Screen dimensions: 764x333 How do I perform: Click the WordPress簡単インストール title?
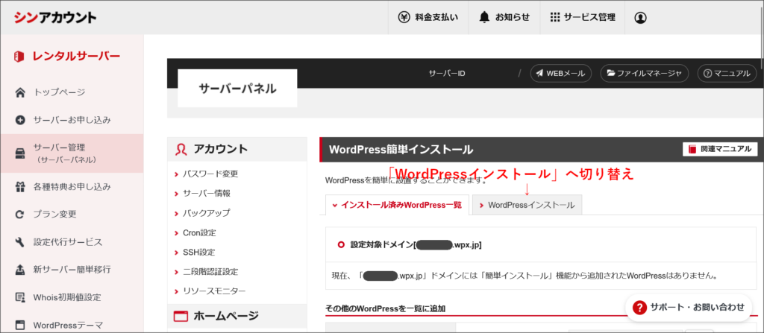point(401,150)
